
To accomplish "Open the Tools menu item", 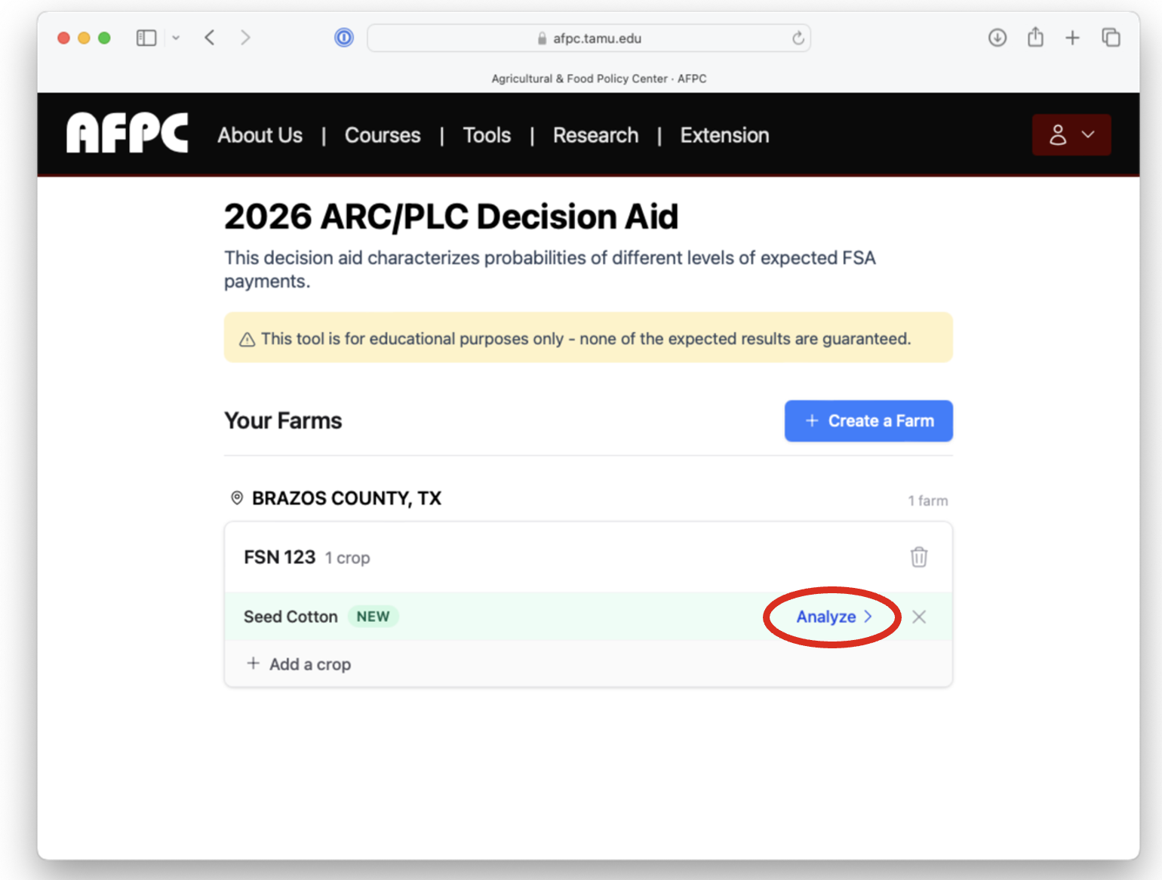I will pyautogui.click(x=487, y=135).
